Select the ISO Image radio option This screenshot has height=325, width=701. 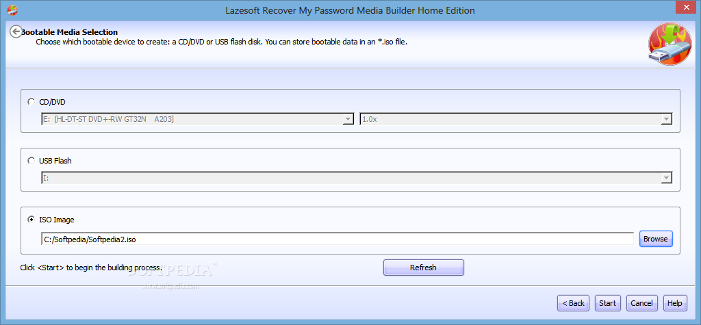31,219
